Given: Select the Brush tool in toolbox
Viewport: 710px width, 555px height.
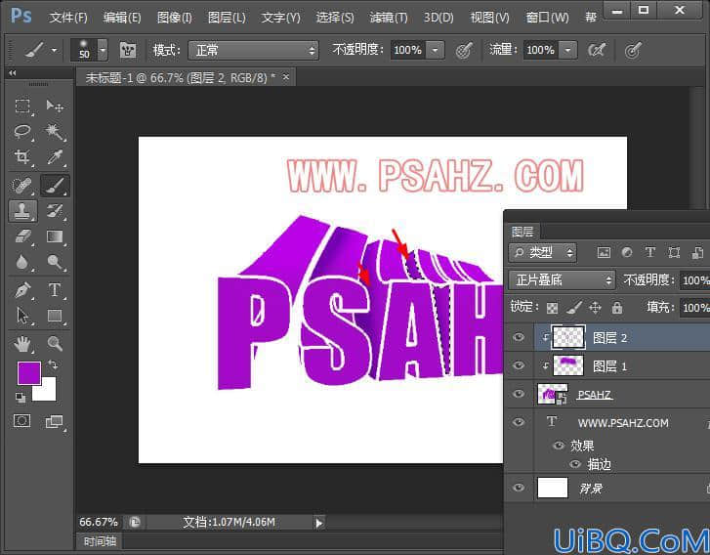Looking at the screenshot, I should tap(55, 186).
